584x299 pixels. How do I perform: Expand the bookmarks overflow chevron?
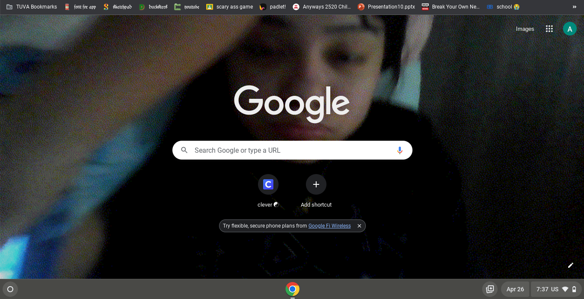point(575,7)
